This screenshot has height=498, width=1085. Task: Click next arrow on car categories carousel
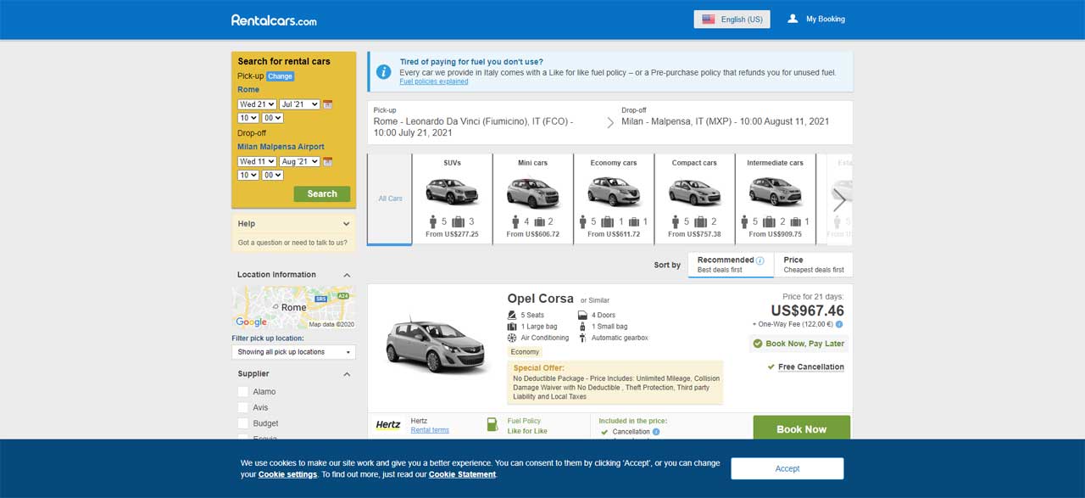(839, 200)
